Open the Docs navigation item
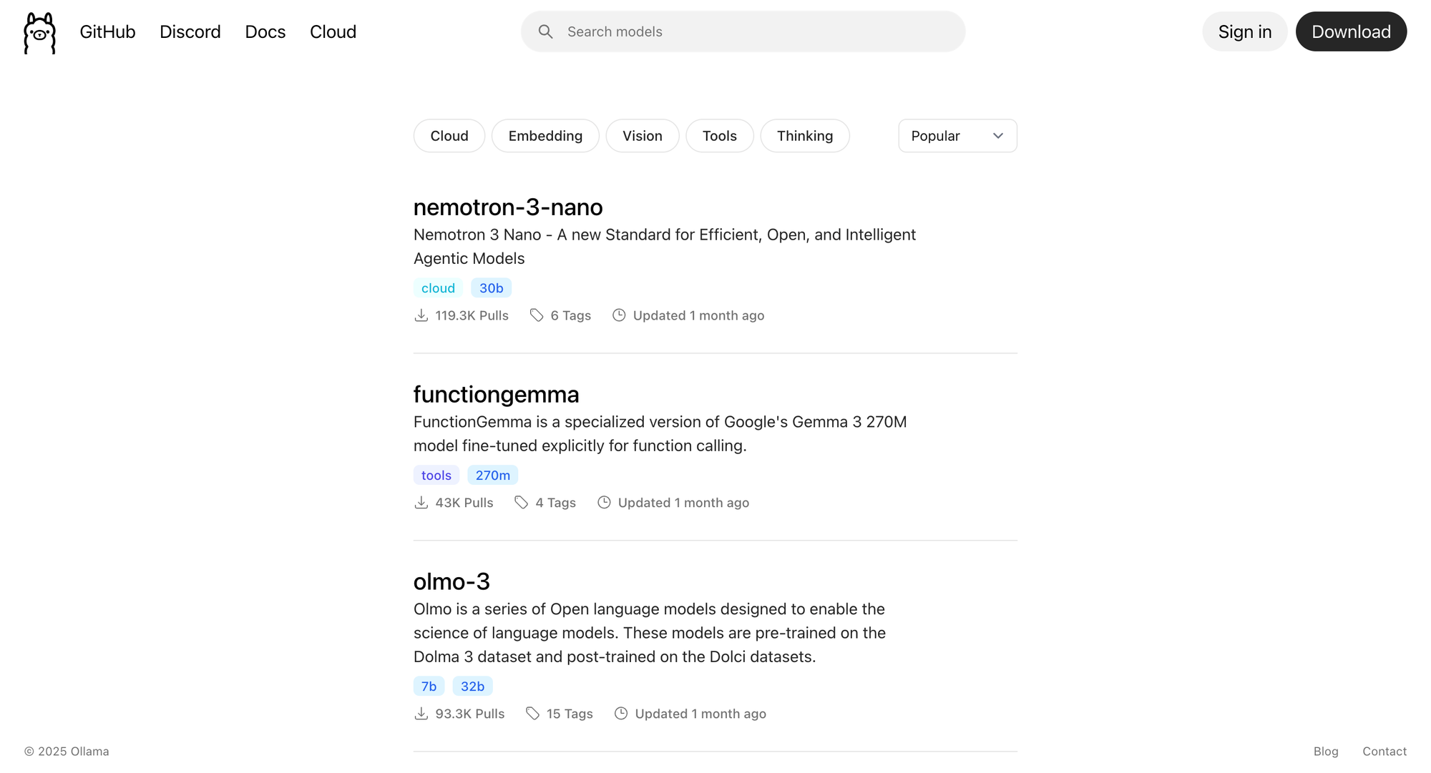This screenshot has height=773, width=1431. (x=265, y=31)
